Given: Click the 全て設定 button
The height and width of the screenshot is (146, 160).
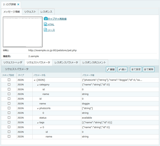Looking at the screenshot, I should pos(136,69).
